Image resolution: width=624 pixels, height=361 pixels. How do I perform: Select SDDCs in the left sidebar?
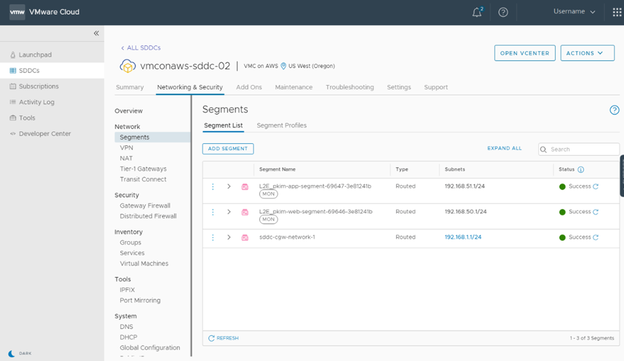click(x=52, y=70)
